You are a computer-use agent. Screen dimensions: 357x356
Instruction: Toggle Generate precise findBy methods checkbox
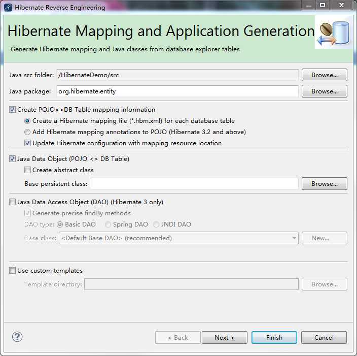[27, 213]
